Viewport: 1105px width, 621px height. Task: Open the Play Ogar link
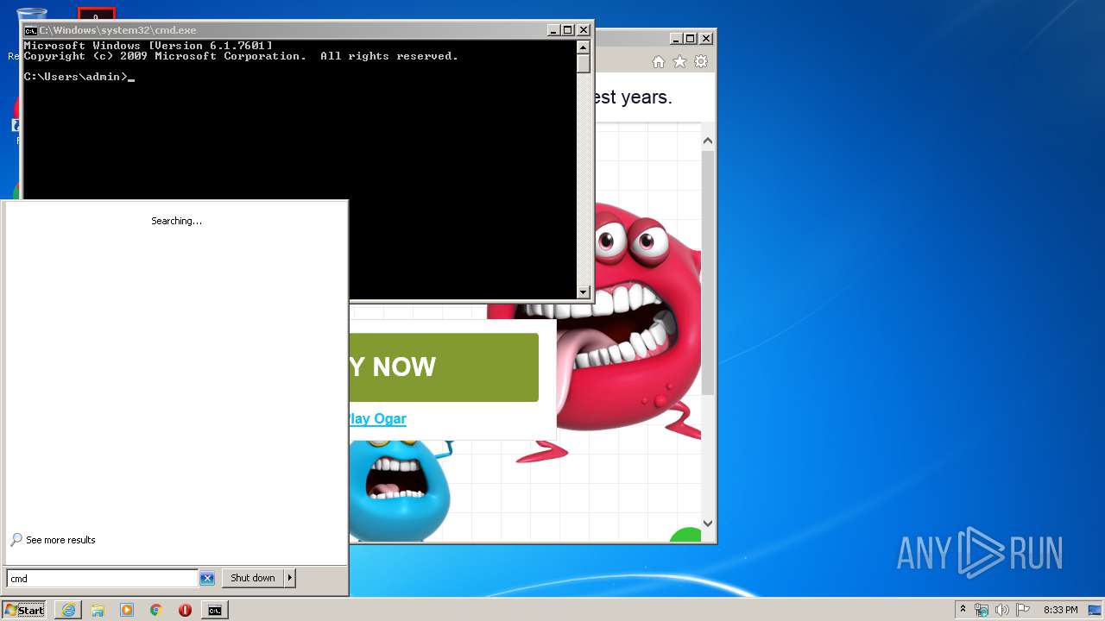(x=377, y=418)
